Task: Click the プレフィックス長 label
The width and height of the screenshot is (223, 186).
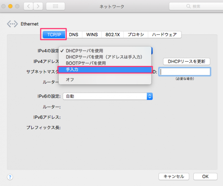Action: (x=43, y=127)
